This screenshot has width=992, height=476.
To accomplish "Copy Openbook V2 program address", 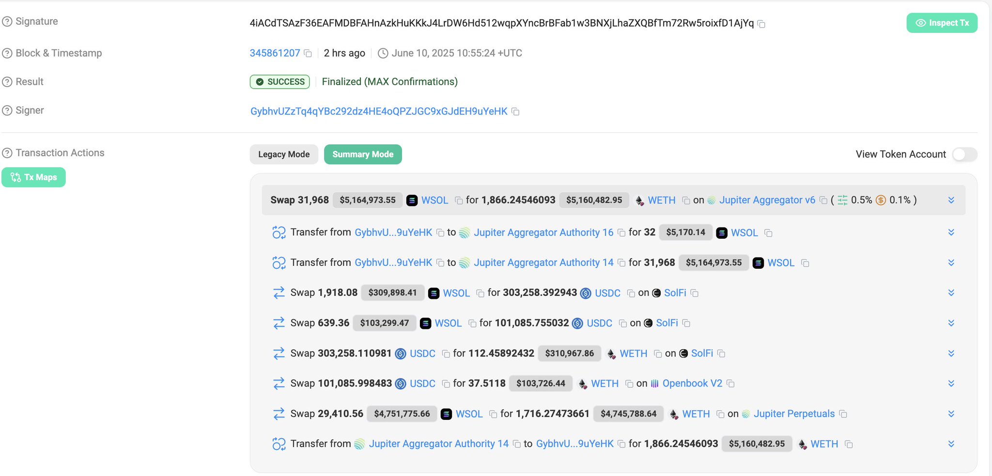I will pyautogui.click(x=730, y=384).
